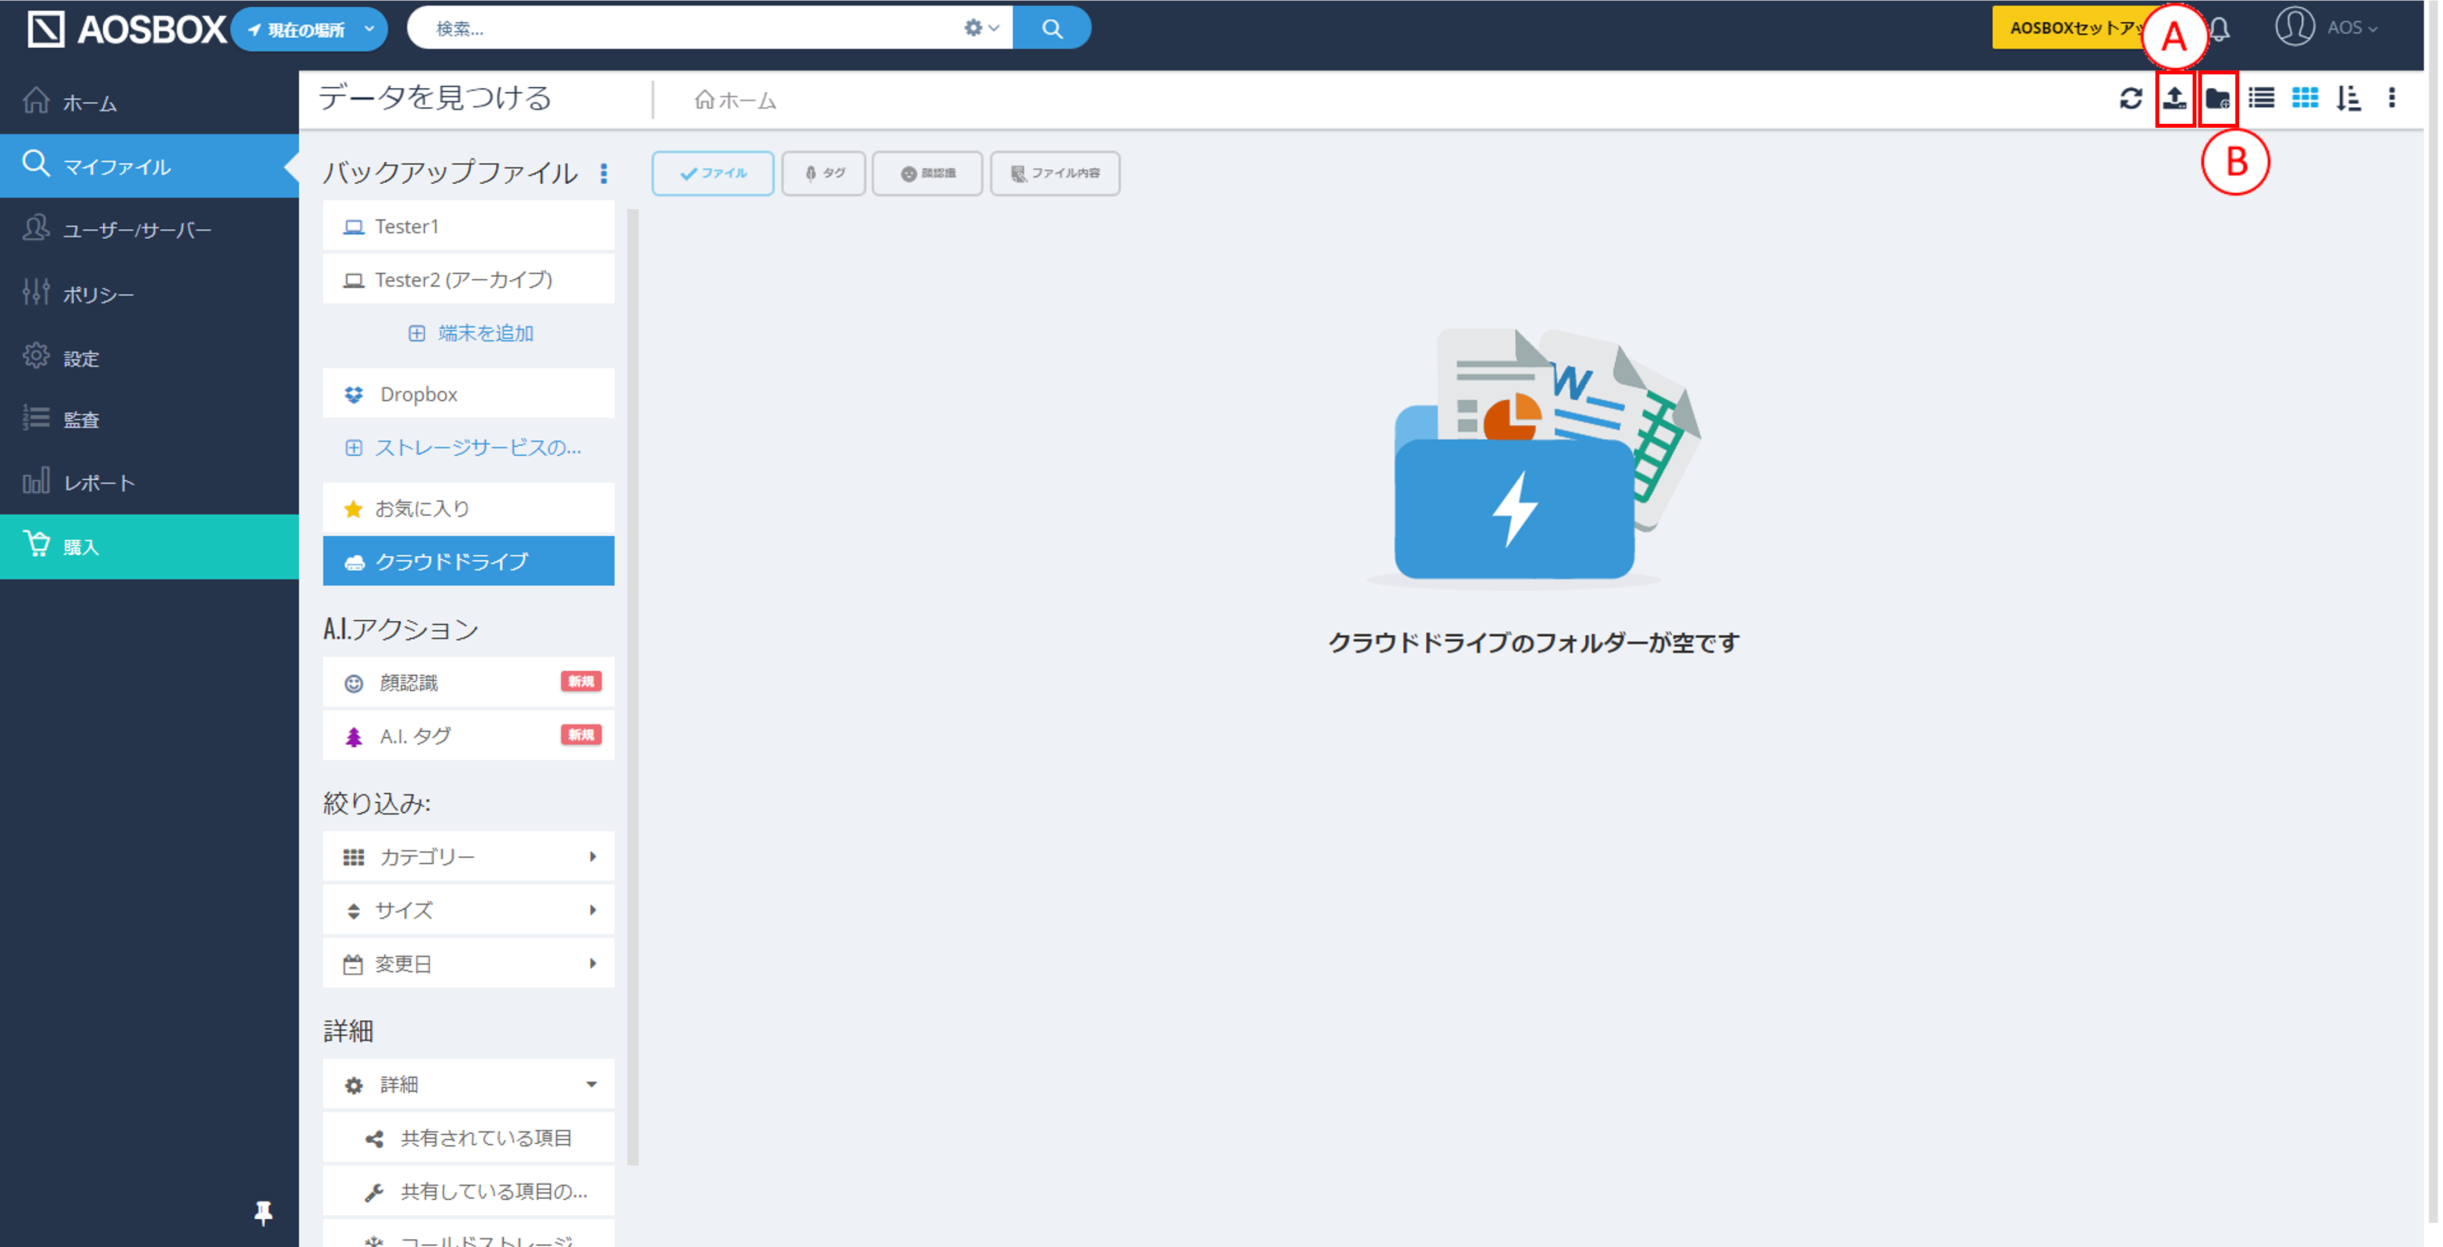Click the left panel scrollbar
This screenshot has height=1247, width=2443.
(634, 687)
